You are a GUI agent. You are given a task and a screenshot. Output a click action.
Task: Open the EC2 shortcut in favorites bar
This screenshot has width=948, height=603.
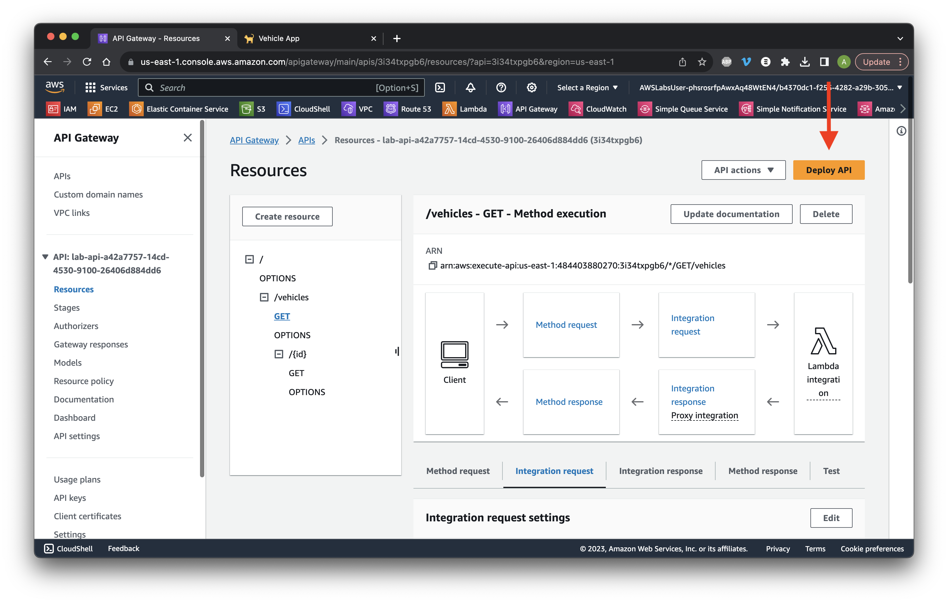point(103,109)
